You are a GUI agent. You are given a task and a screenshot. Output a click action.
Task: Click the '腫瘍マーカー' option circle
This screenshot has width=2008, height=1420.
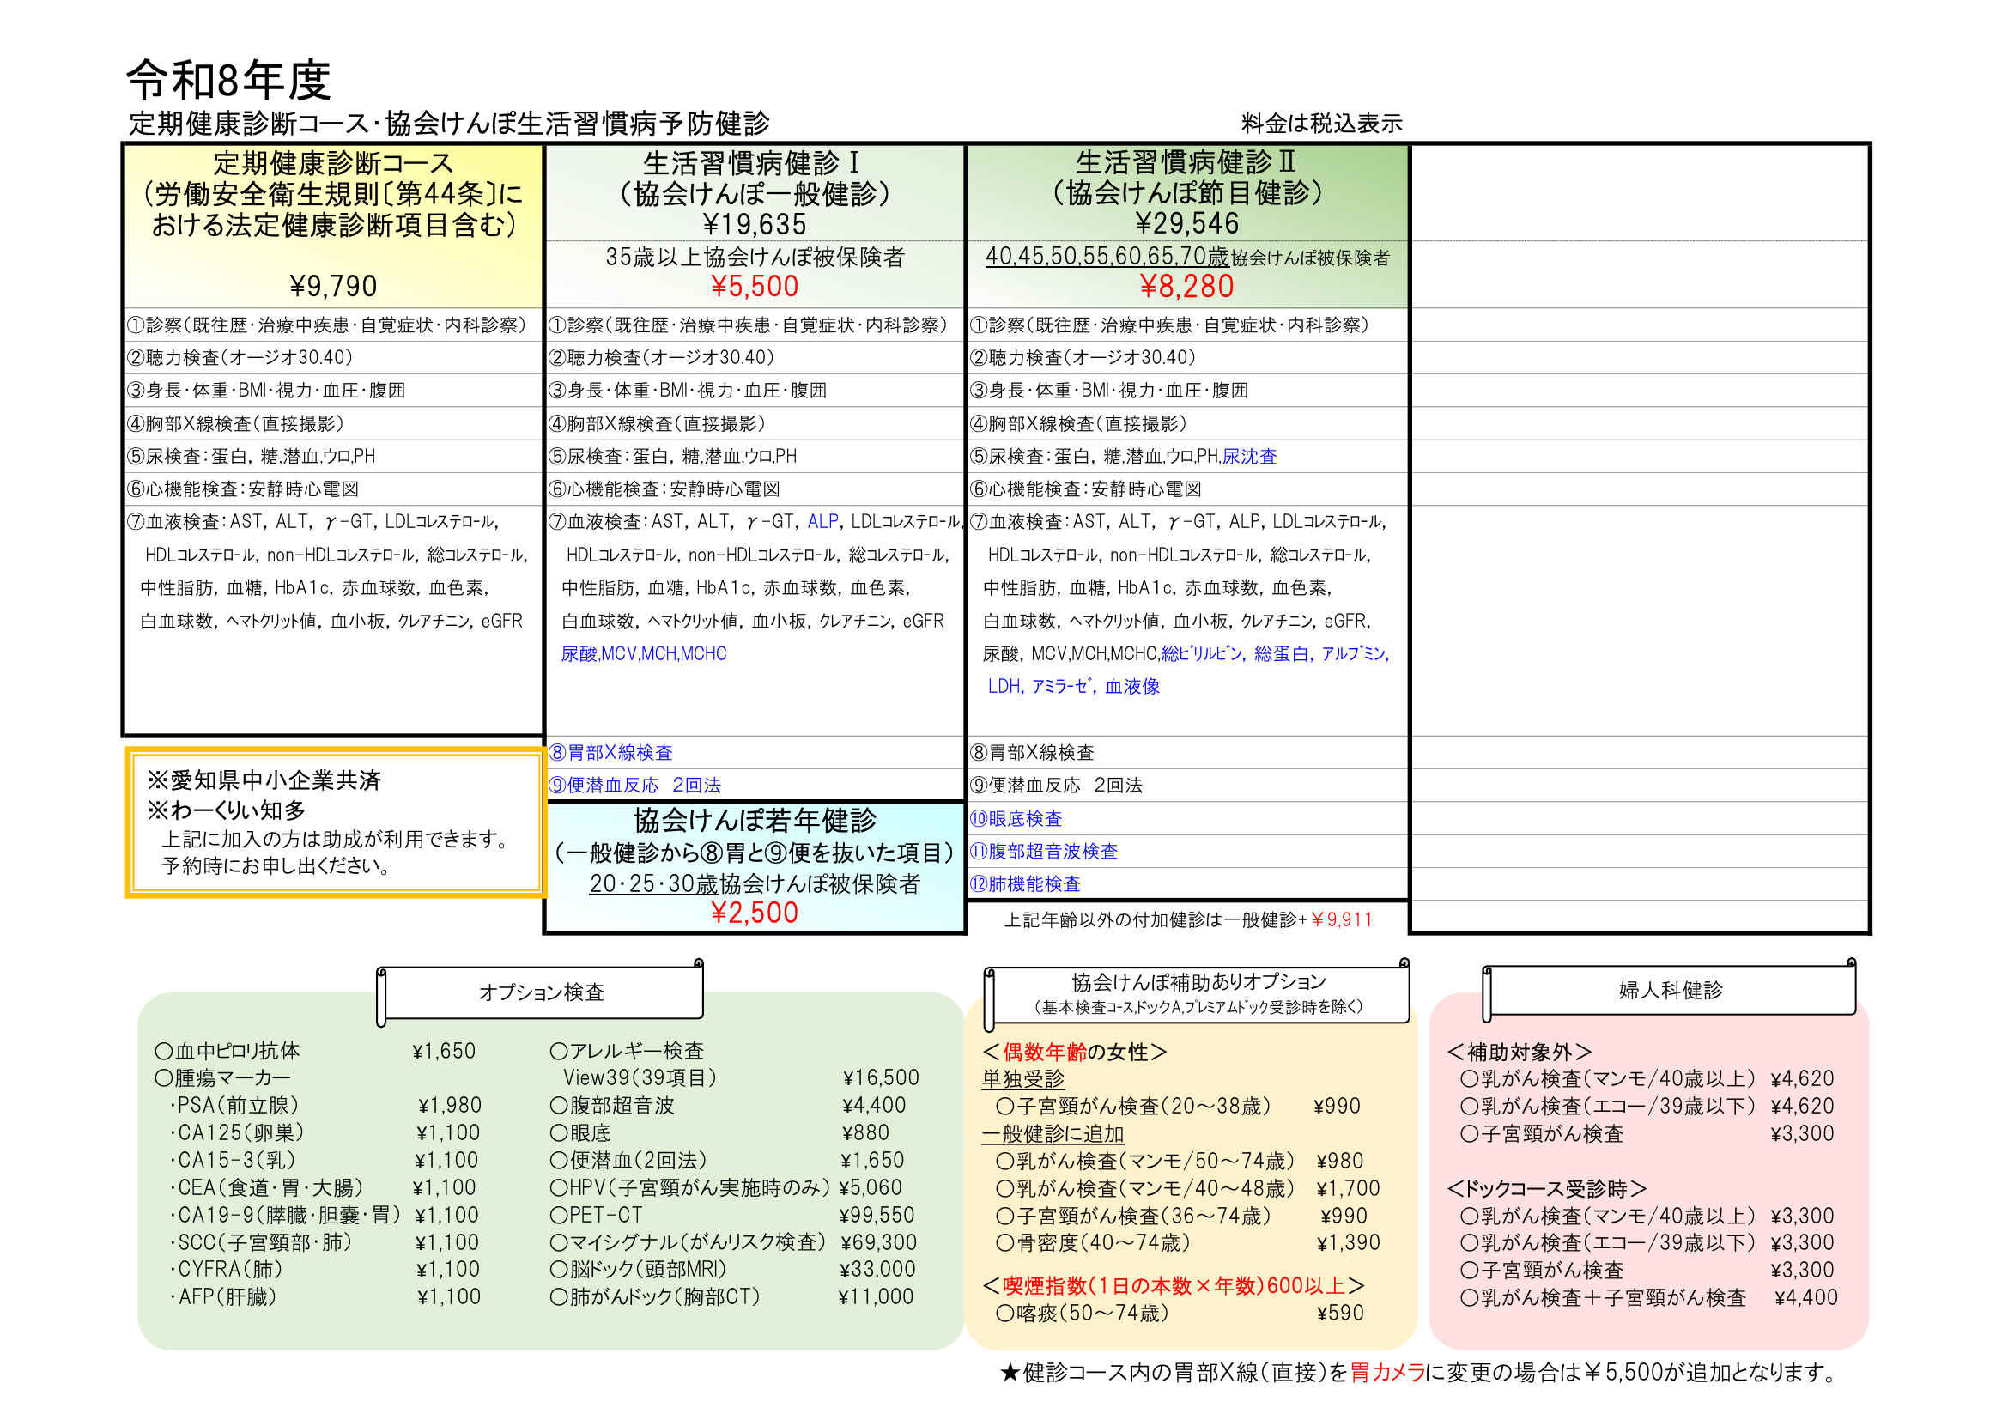[164, 1078]
